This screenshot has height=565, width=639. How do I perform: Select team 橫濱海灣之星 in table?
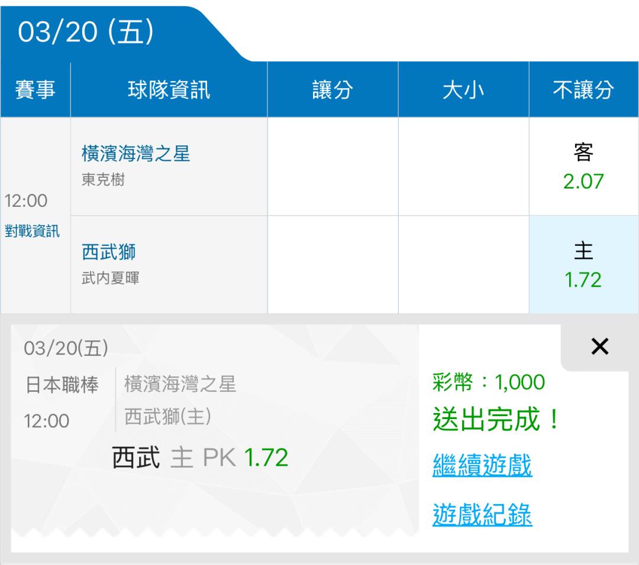pyautogui.click(x=135, y=154)
